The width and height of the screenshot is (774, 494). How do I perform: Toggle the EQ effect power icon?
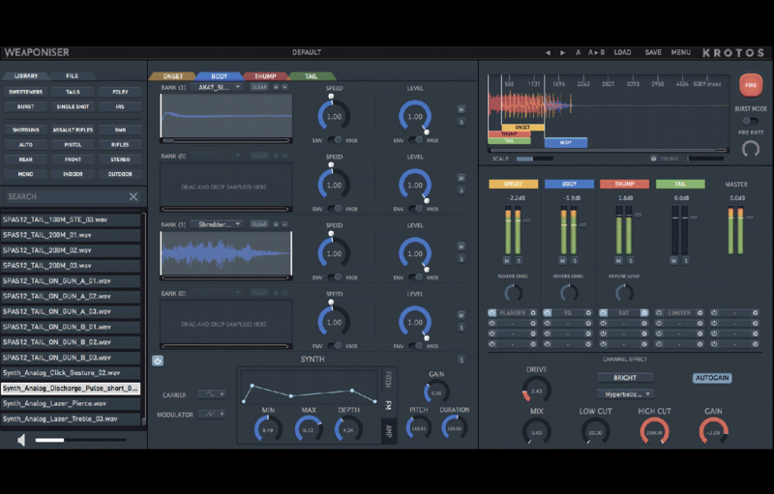point(548,312)
